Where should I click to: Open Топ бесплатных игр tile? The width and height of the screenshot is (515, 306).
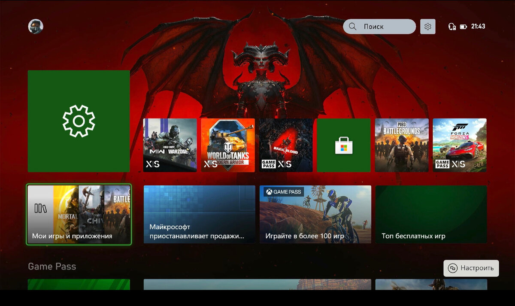coord(431,215)
